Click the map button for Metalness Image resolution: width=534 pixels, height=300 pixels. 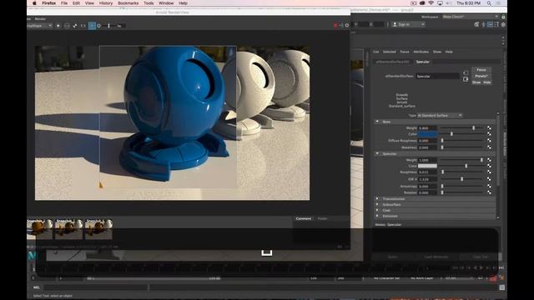(x=490, y=147)
